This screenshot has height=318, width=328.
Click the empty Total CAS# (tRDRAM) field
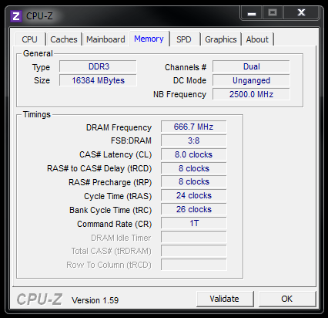coord(194,251)
